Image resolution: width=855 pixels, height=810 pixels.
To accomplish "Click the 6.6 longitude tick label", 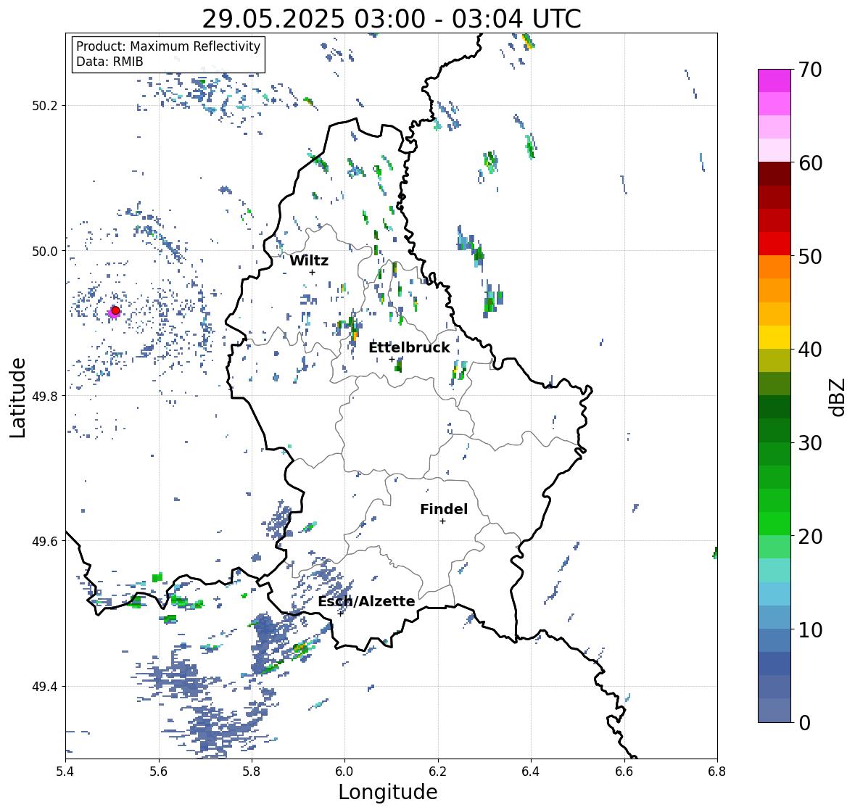I will coord(624,772).
